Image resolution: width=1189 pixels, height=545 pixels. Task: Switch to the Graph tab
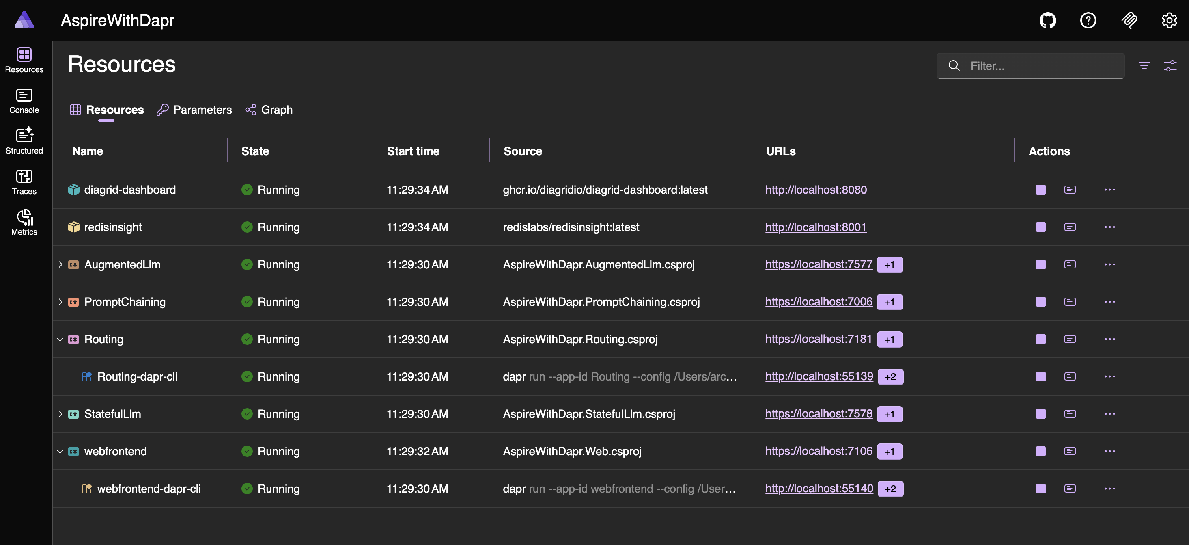pos(269,110)
